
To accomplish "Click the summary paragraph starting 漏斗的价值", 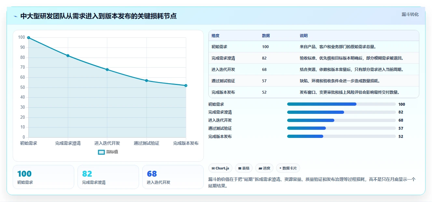I will coord(312,183).
